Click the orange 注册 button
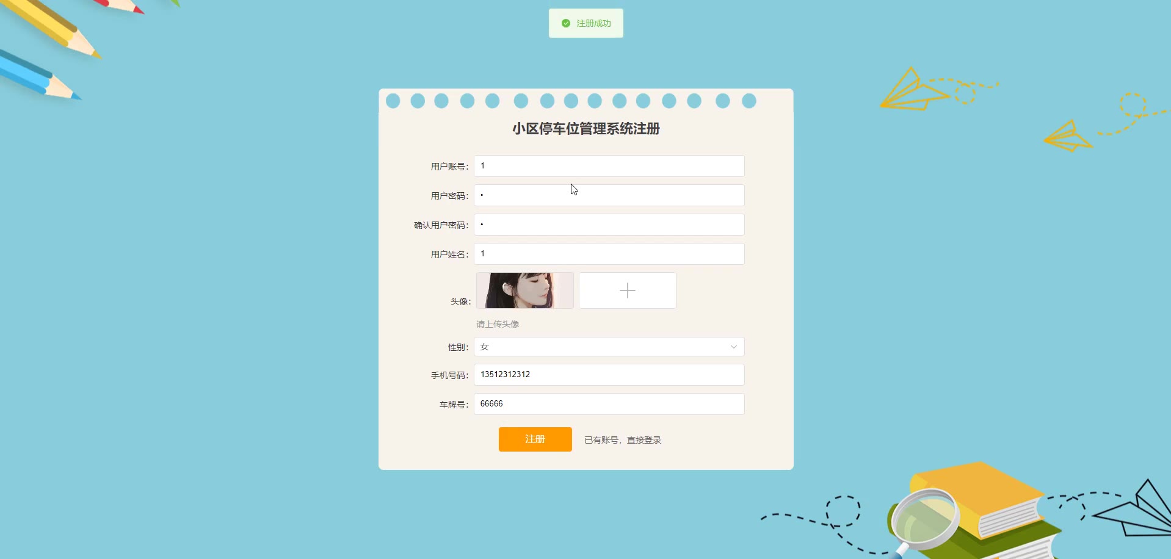 (x=535, y=439)
